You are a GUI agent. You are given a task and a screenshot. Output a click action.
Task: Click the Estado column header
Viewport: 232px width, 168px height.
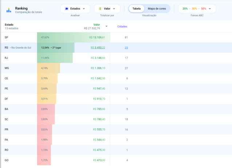9,25
